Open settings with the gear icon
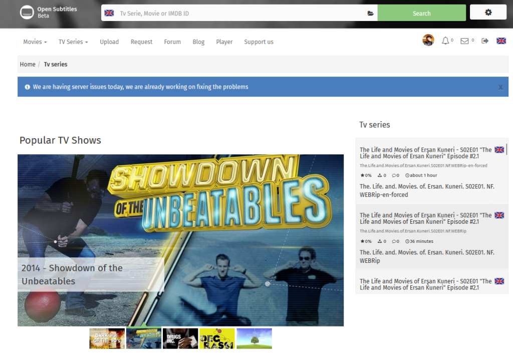513x362 pixels. pyautogui.click(x=488, y=13)
